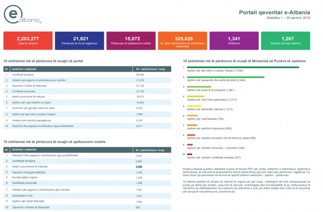Click label 'Aplikim për Leje Martese (764)'

[x=206, y=119]
